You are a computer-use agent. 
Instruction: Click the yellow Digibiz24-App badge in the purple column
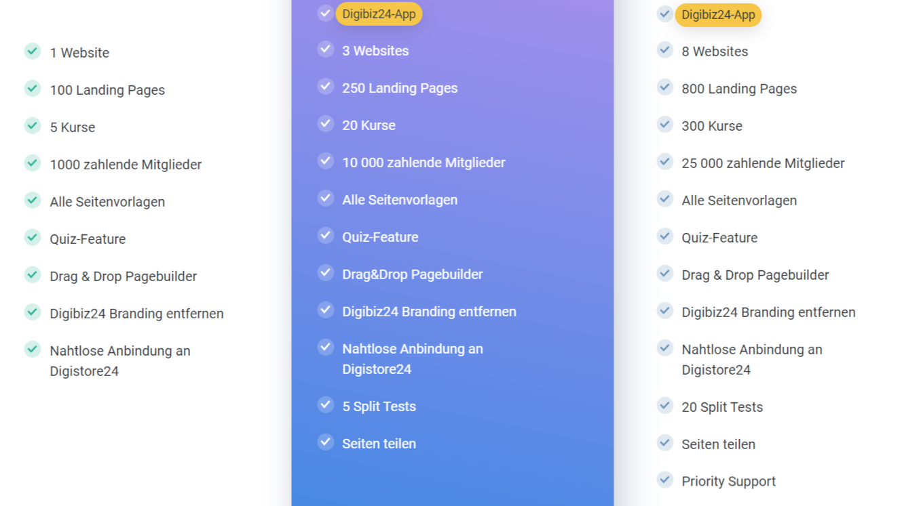tap(379, 14)
